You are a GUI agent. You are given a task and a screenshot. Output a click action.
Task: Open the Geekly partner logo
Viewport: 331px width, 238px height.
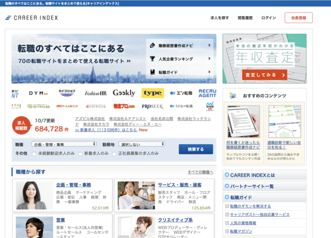coord(124,93)
